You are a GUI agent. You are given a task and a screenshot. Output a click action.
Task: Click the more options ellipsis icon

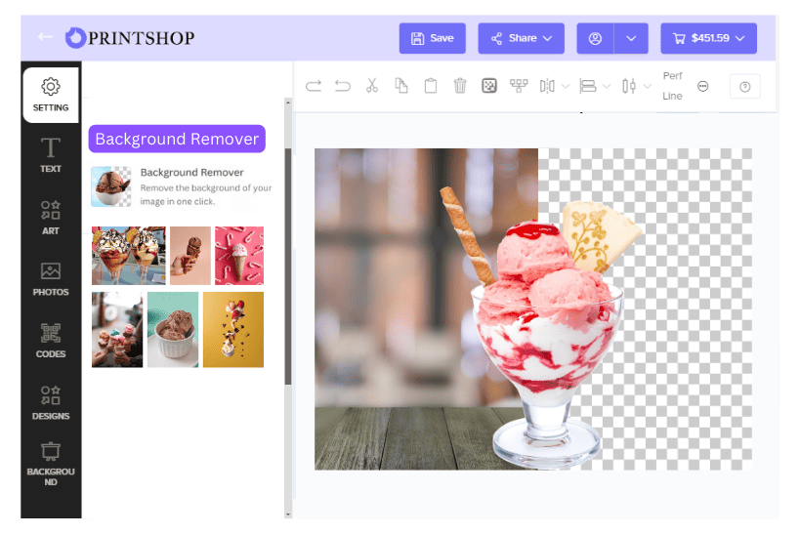(703, 86)
